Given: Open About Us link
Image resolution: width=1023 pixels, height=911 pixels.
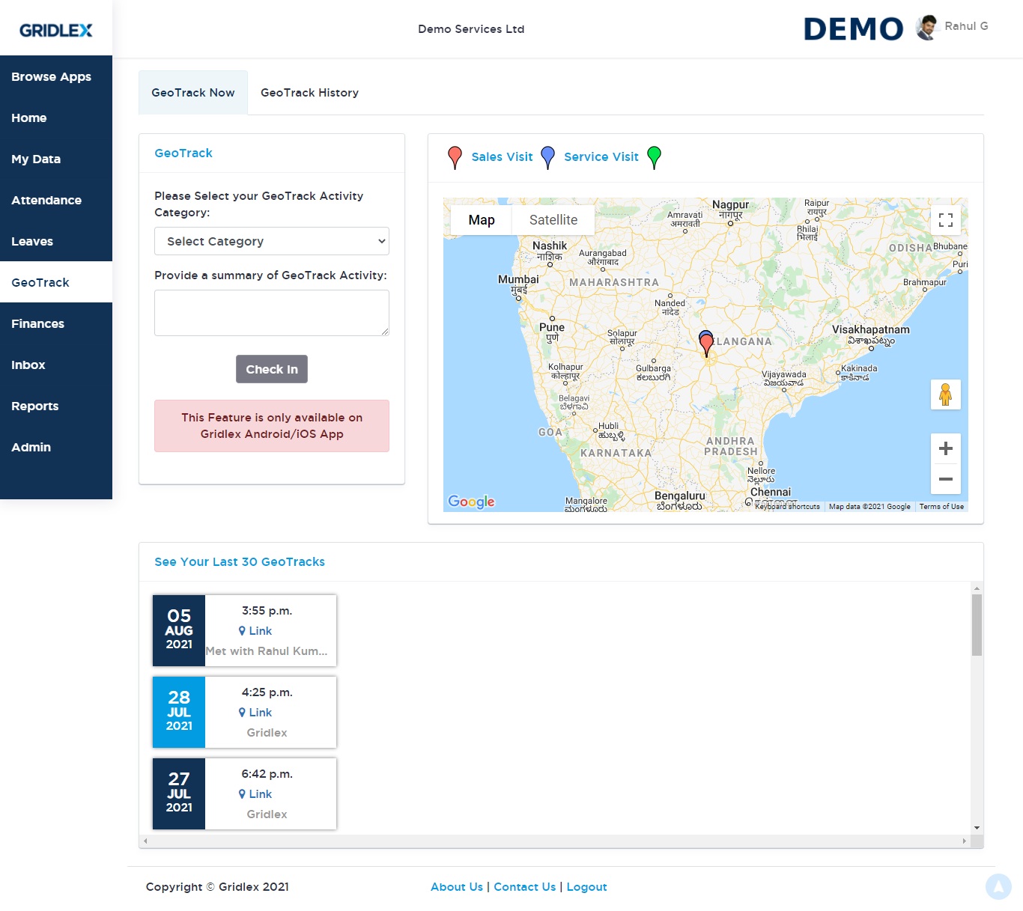Looking at the screenshot, I should pyautogui.click(x=457, y=887).
